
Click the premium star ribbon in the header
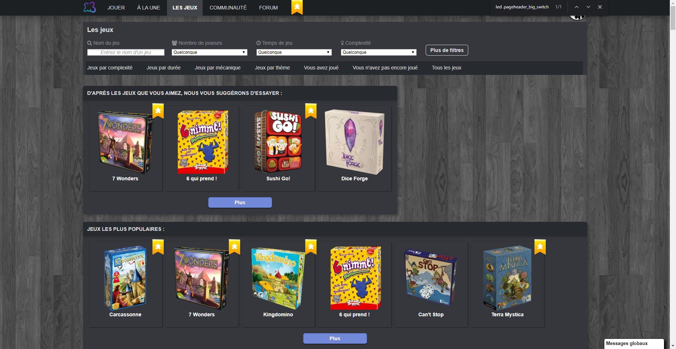(297, 7)
